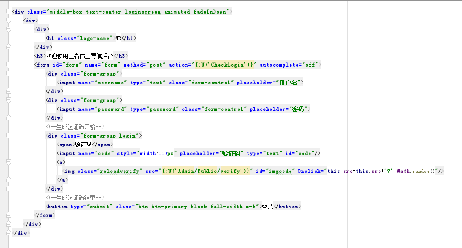Collapse the fold marker at the form id="form" line
The height and width of the screenshot is (248, 462).
pyautogui.click(x=8, y=64)
